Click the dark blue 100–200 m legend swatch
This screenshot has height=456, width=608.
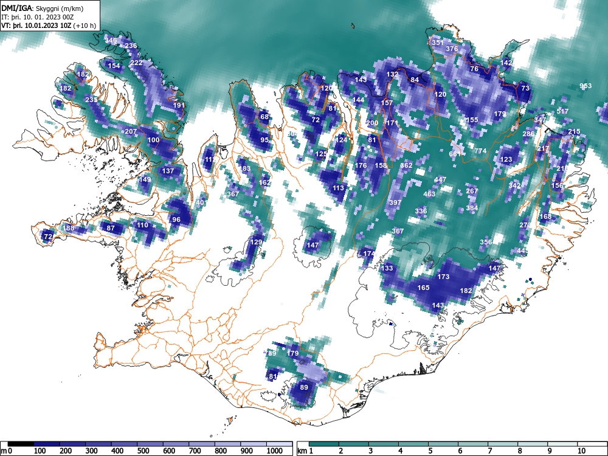[x=47, y=444]
